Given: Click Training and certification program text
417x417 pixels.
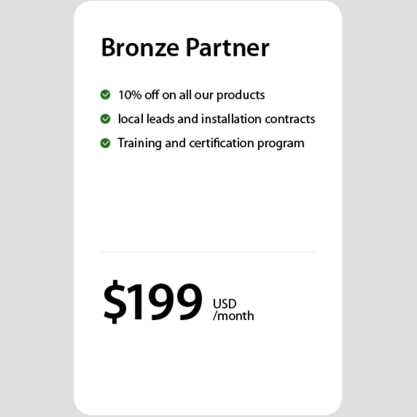Looking at the screenshot, I should [211, 143].
